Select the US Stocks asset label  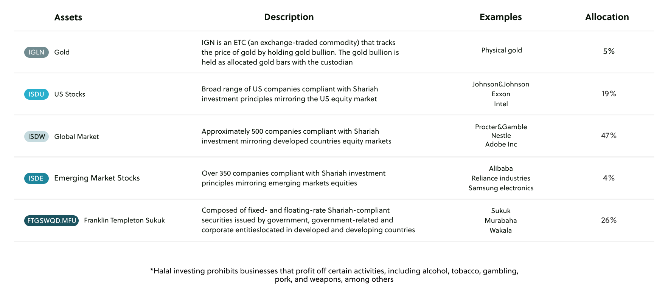tap(70, 94)
